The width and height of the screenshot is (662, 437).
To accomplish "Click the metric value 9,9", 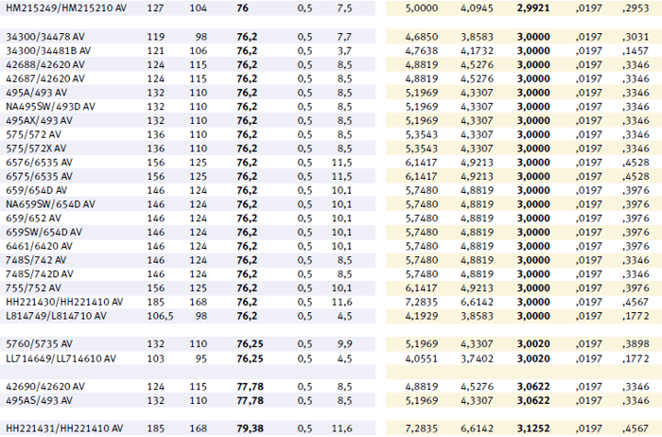I will pos(344,343).
